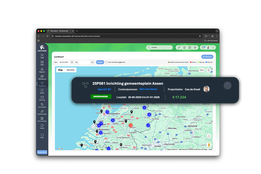This screenshot has height=174, width=261.
Task: Open the Tot date calendar picker
Action: (93, 62)
